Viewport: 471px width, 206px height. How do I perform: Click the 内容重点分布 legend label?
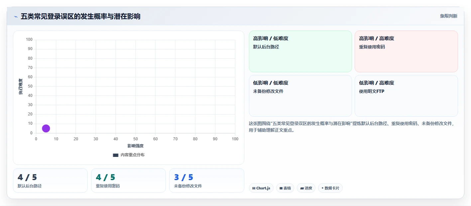click(133, 155)
